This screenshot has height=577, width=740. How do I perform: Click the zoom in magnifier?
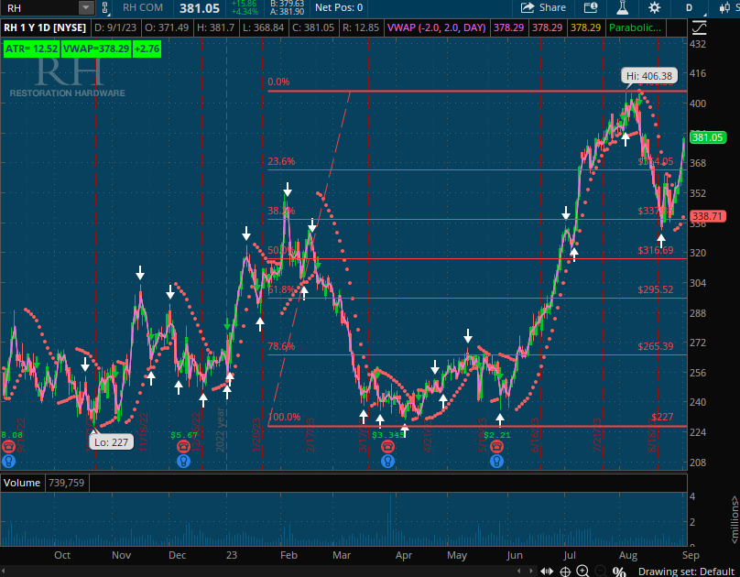point(582,571)
